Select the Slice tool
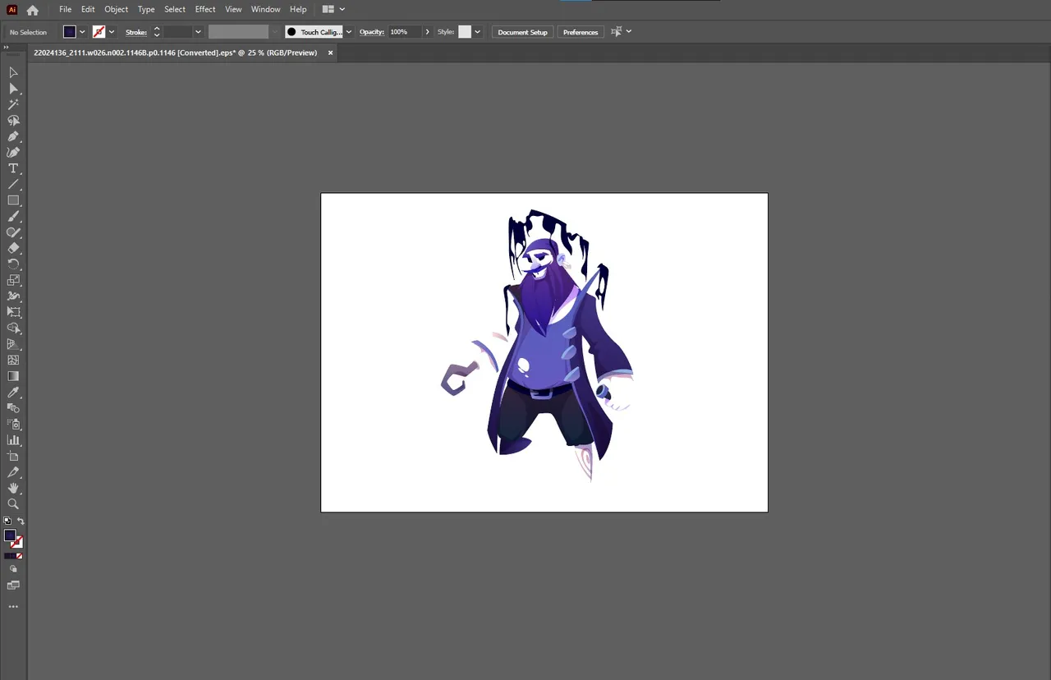The height and width of the screenshot is (680, 1051). (13, 472)
